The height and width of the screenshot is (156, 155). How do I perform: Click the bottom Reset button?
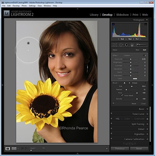(x=139, y=149)
